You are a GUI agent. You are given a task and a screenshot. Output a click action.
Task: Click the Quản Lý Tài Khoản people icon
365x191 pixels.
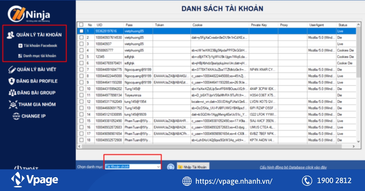(x=11, y=35)
